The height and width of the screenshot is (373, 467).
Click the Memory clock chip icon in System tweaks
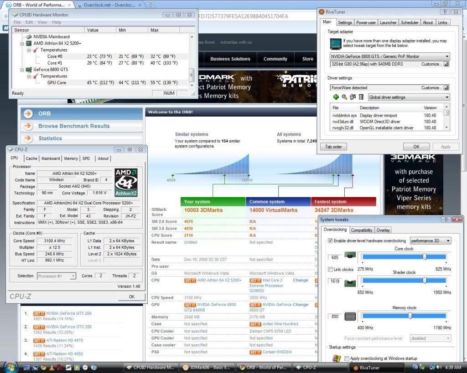tap(350, 317)
